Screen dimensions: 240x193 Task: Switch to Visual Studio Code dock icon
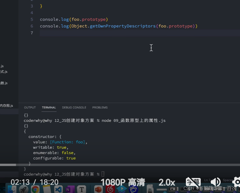tap(58, 189)
